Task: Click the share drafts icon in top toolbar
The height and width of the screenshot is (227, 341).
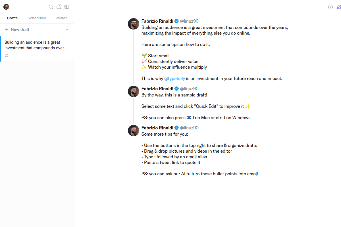Action: pos(59,7)
